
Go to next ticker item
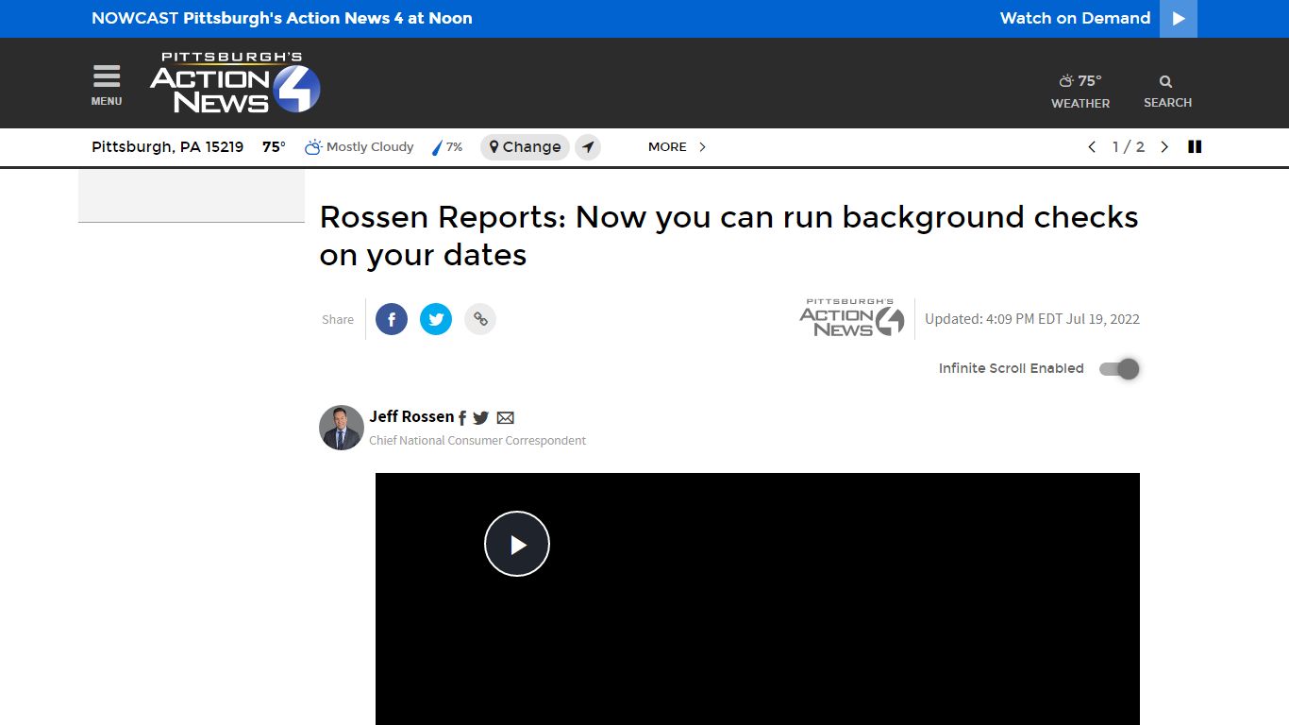click(x=1164, y=147)
